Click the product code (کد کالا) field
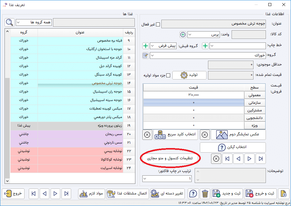The image size is (291, 206). point(249,35)
